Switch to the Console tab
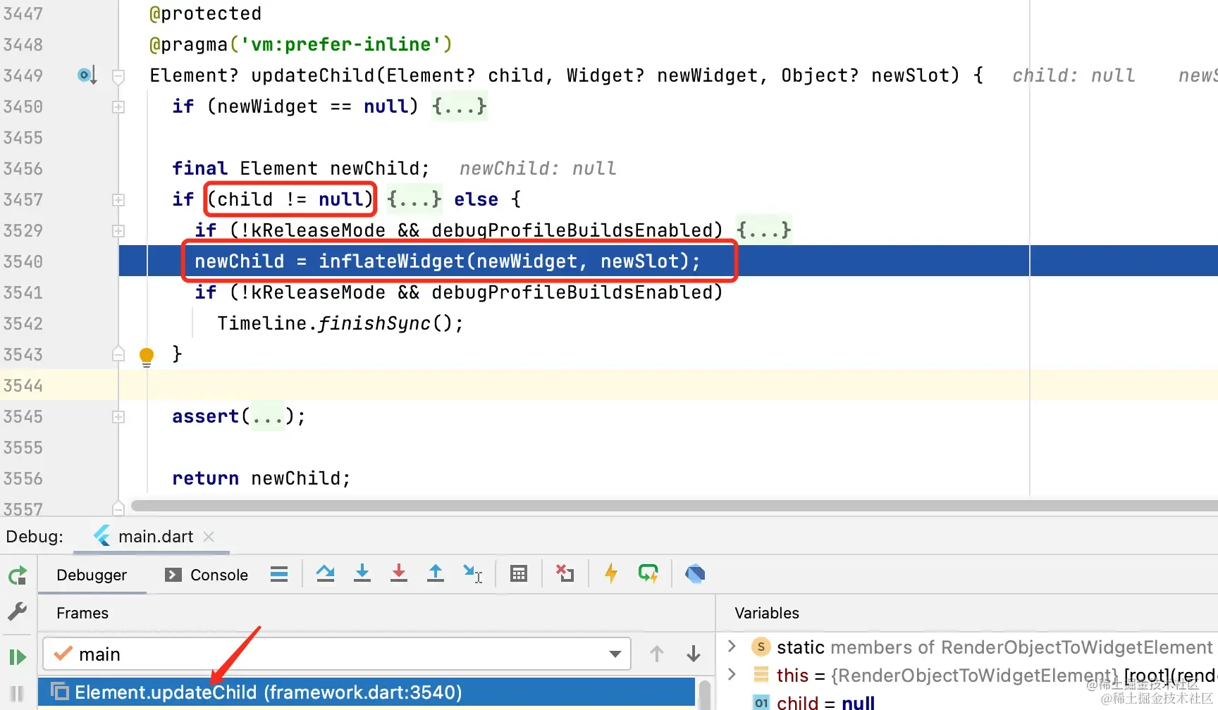 (207, 575)
